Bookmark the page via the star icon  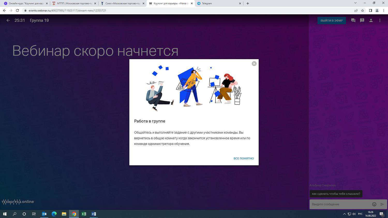(362, 11)
